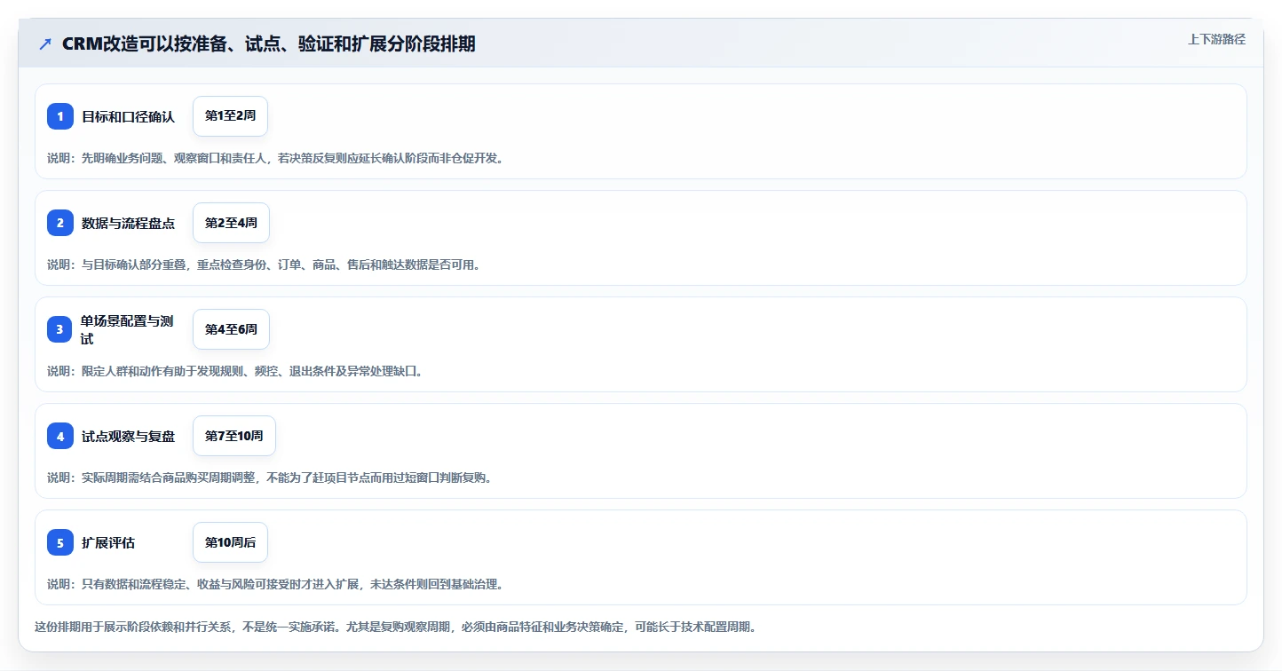This screenshot has height=671, width=1282.
Task: Click the 第1至2周 week tag
Action: [230, 116]
